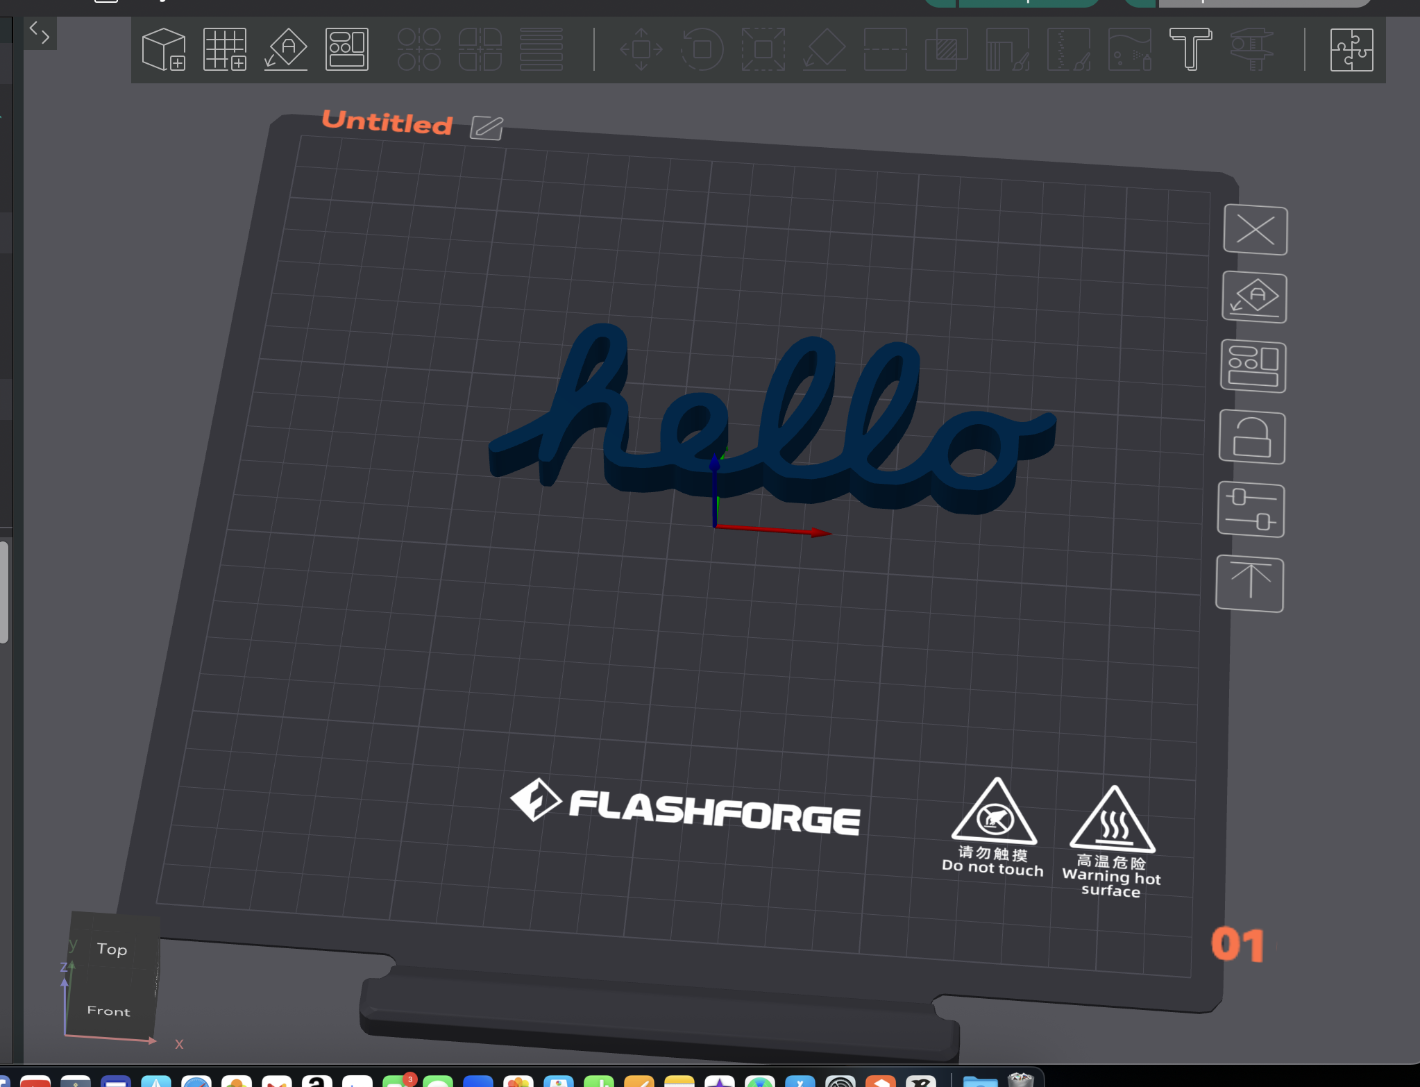Select the Lay on face tool
The image size is (1420, 1087).
pos(825,49)
